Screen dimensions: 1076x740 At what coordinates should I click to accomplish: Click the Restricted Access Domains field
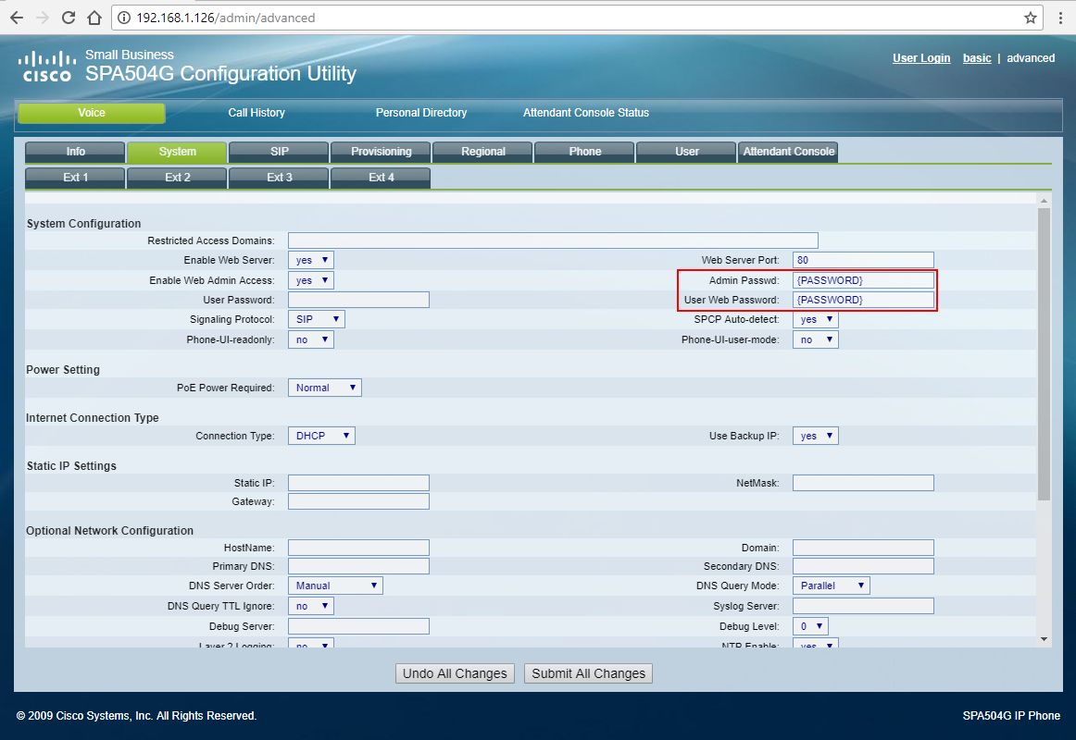[553, 240]
